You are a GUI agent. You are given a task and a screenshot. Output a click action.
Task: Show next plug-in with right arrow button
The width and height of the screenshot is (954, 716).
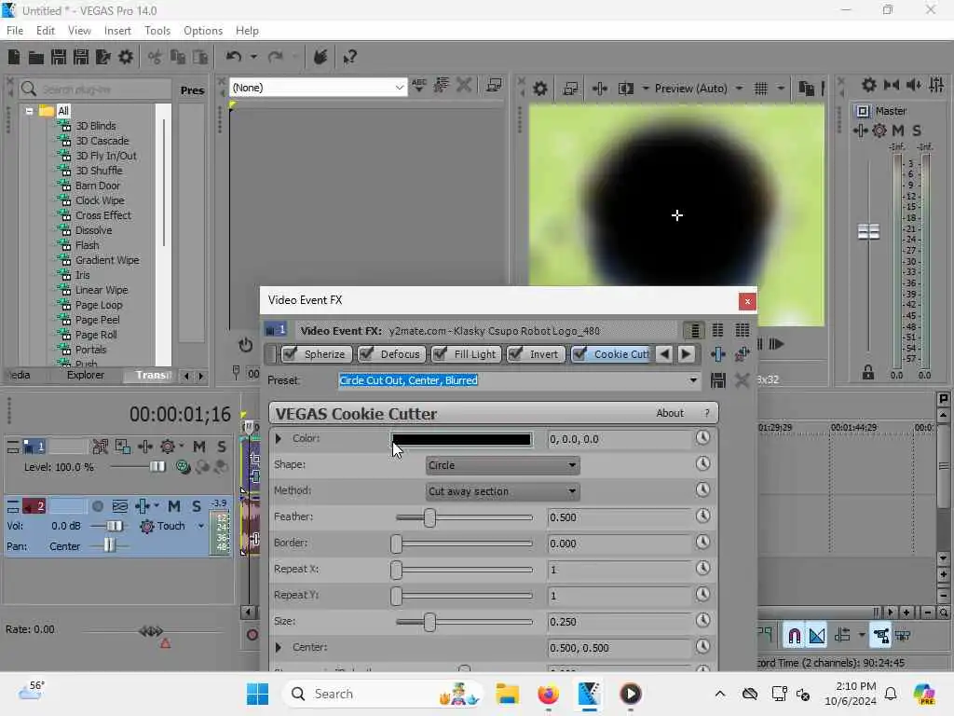pyautogui.click(x=686, y=353)
